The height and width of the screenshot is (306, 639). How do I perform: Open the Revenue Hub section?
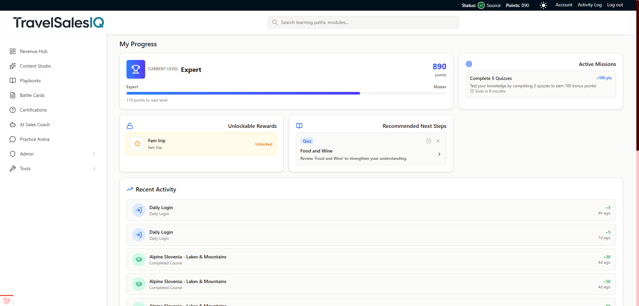(x=33, y=51)
